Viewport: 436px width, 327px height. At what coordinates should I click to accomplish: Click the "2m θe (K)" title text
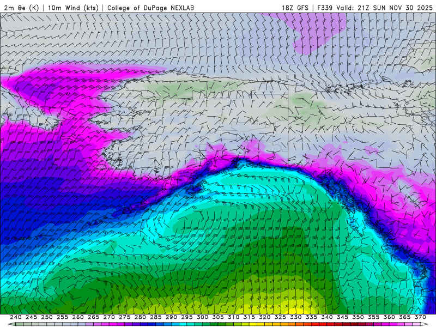point(21,8)
